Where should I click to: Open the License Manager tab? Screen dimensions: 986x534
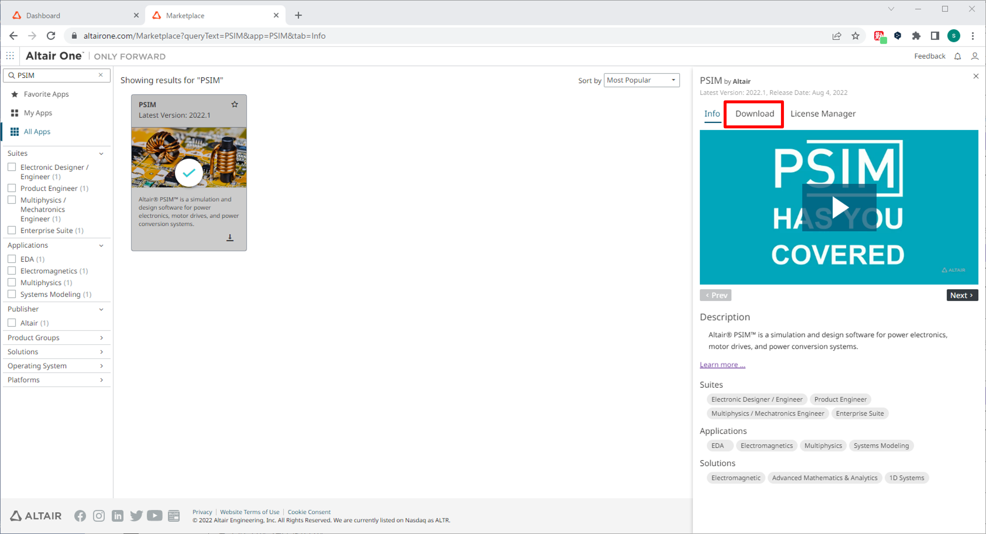click(822, 114)
